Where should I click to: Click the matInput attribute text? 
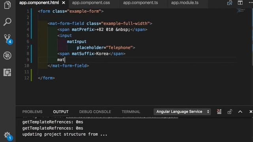77,42
